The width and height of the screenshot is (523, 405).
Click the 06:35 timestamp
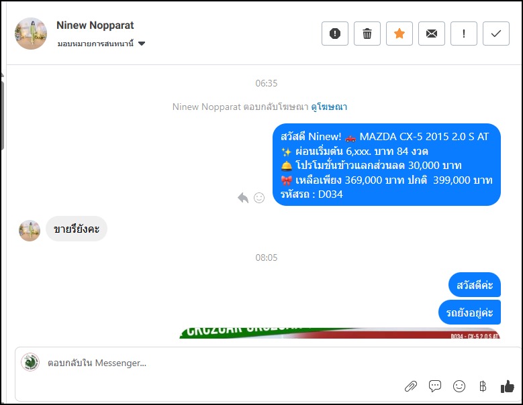[x=266, y=83]
